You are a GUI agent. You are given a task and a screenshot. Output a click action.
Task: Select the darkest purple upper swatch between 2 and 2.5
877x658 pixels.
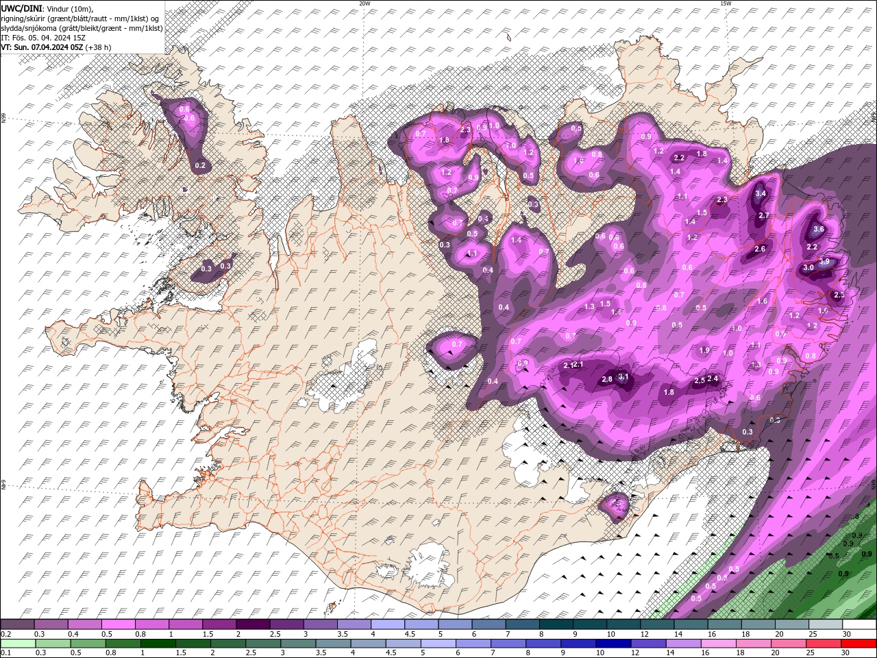253,624
